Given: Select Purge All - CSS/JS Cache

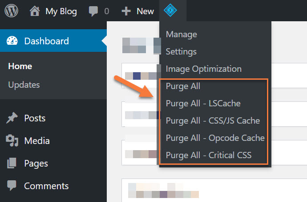Looking at the screenshot, I should coord(213,120).
